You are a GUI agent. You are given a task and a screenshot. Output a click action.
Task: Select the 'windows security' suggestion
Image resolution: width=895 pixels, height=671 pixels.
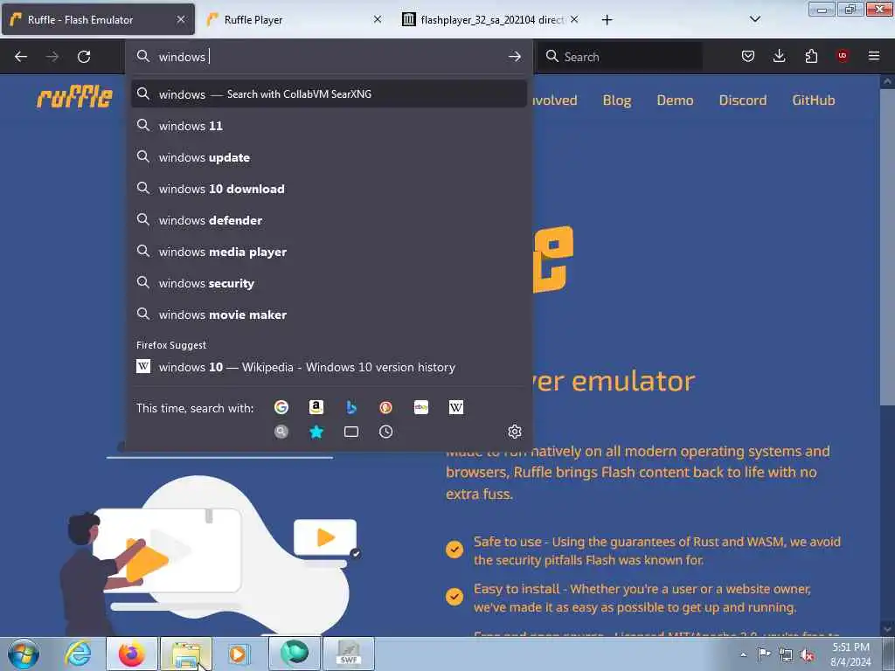click(329, 283)
